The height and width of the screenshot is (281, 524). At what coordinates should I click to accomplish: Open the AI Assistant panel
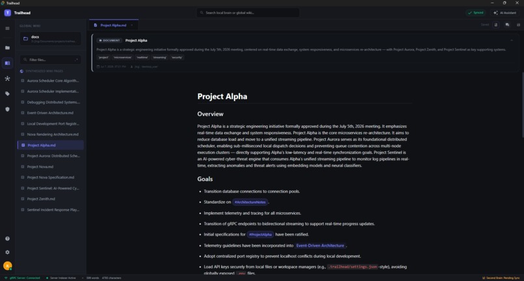point(505,13)
